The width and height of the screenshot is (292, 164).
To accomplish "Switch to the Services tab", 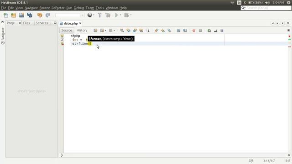I will pos(42,23).
